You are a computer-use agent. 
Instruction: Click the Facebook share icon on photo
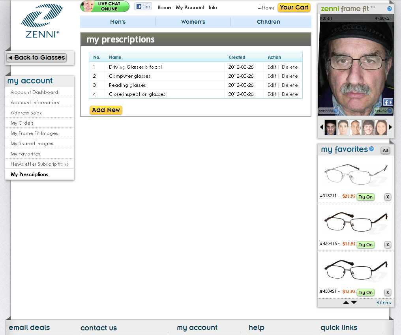click(388, 102)
